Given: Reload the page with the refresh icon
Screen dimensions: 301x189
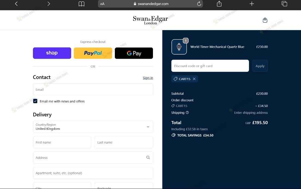Looking at the screenshot, I should (x=199, y=4).
